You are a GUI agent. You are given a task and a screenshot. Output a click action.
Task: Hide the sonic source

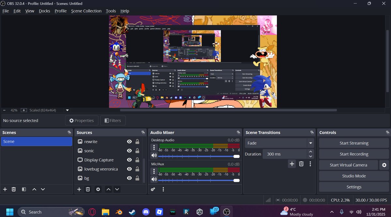click(129, 151)
